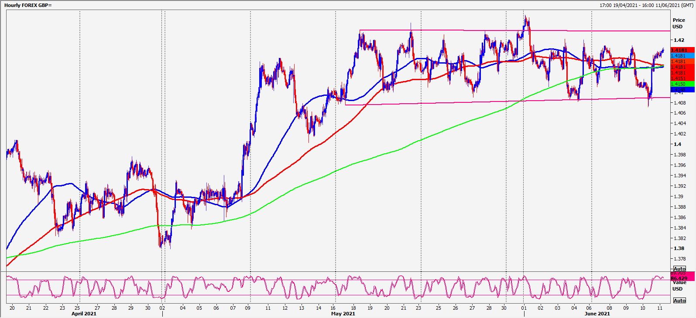Click the "Hourly FOREX GBP=" chart title

pyautogui.click(x=28, y=5)
